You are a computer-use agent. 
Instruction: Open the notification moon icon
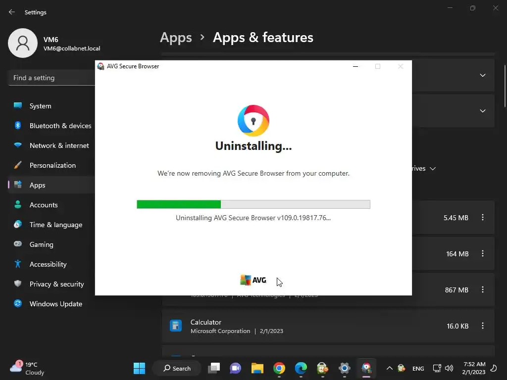pos(494,368)
